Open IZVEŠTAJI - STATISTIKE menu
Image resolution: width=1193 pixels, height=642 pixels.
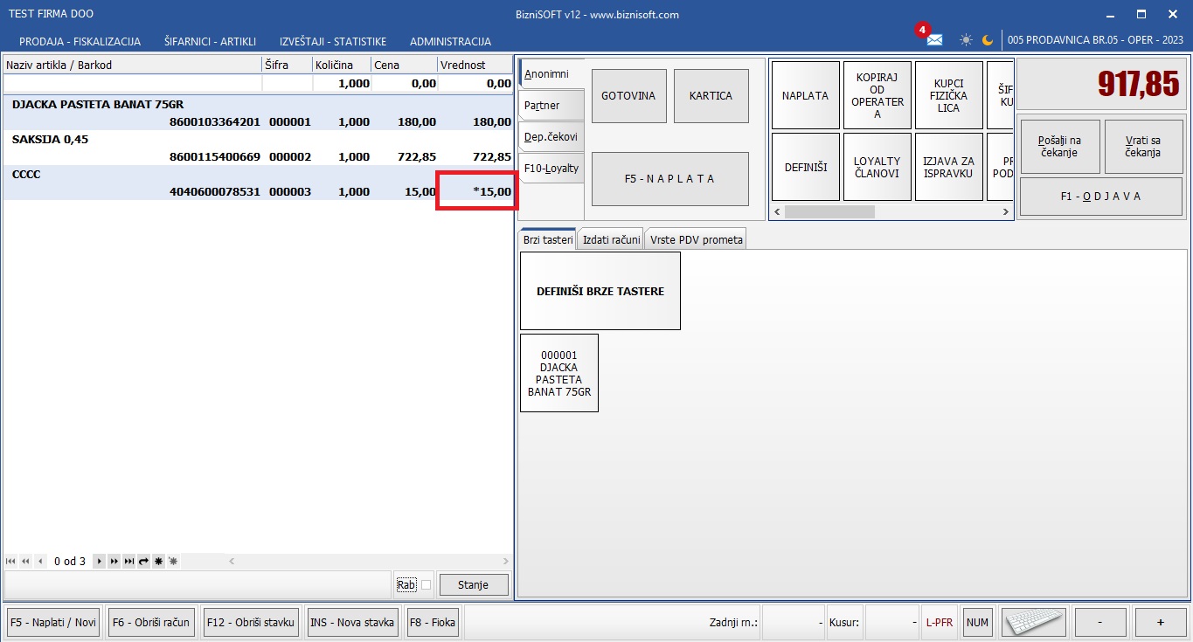(x=333, y=41)
